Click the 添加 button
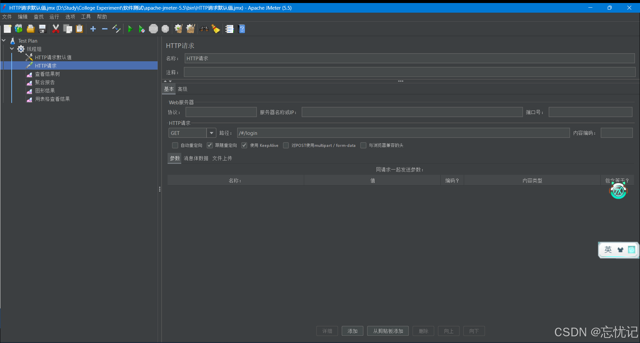The height and width of the screenshot is (343, 640). coord(352,331)
